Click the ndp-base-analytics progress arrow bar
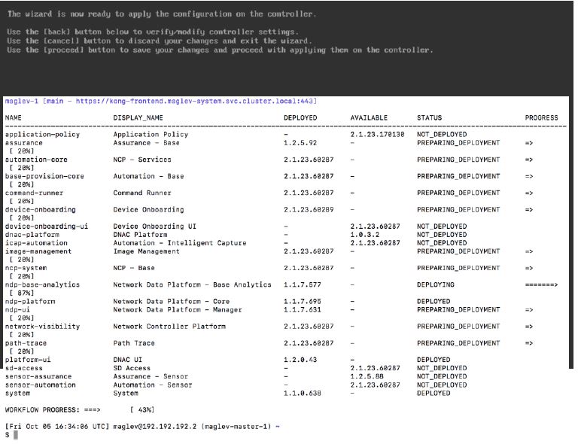Screen dimensions: 578x444 (x=542, y=285)
